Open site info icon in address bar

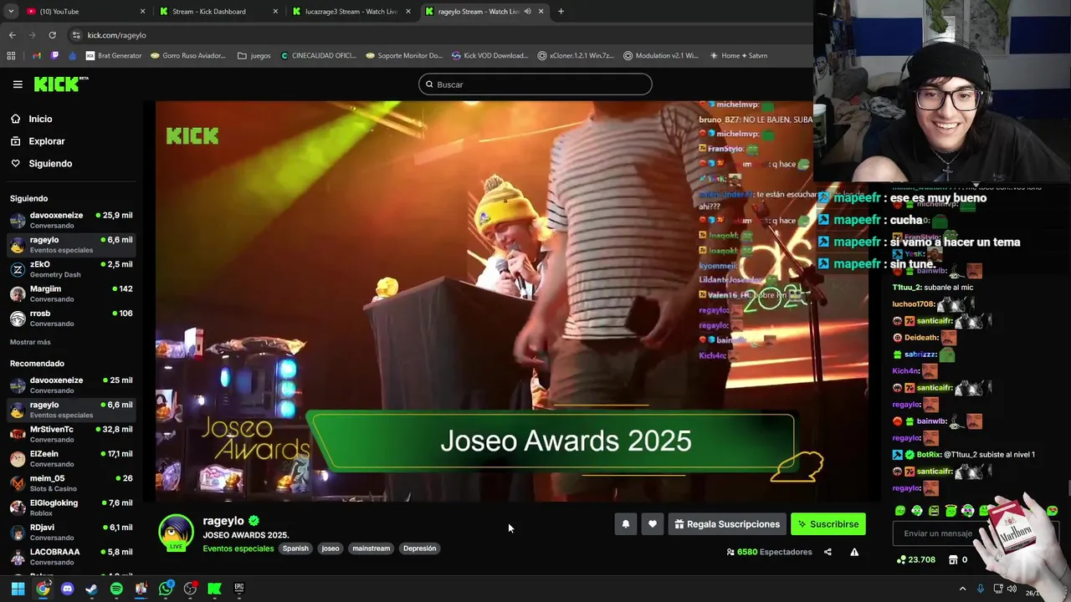pyautogui.click(x=76, y=35)
